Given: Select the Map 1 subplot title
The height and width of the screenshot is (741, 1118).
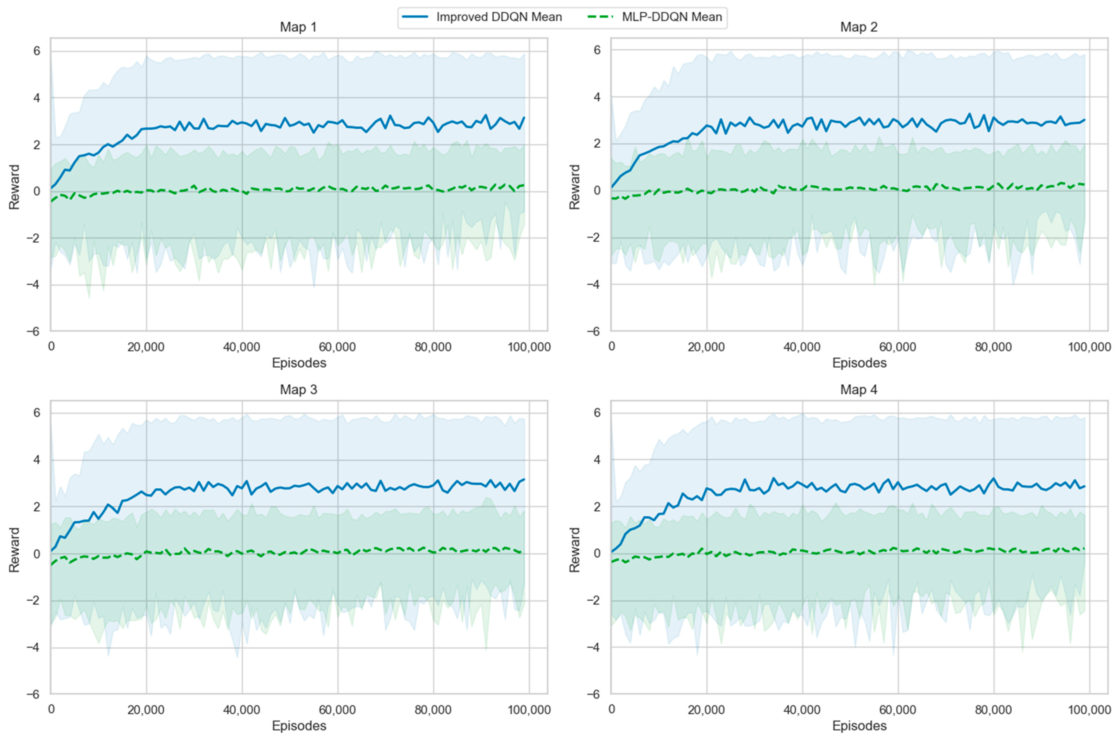Looking at the screenshot, I should tap(298, 27).
